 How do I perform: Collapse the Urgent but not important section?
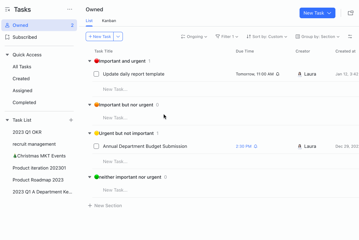pos(90,133)
